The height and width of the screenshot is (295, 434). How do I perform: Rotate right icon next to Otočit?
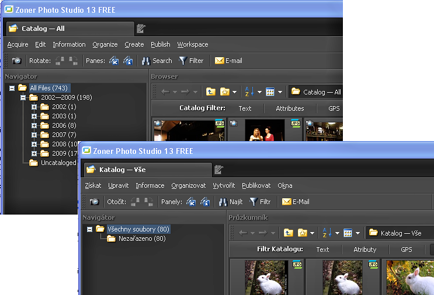(149, 202)
